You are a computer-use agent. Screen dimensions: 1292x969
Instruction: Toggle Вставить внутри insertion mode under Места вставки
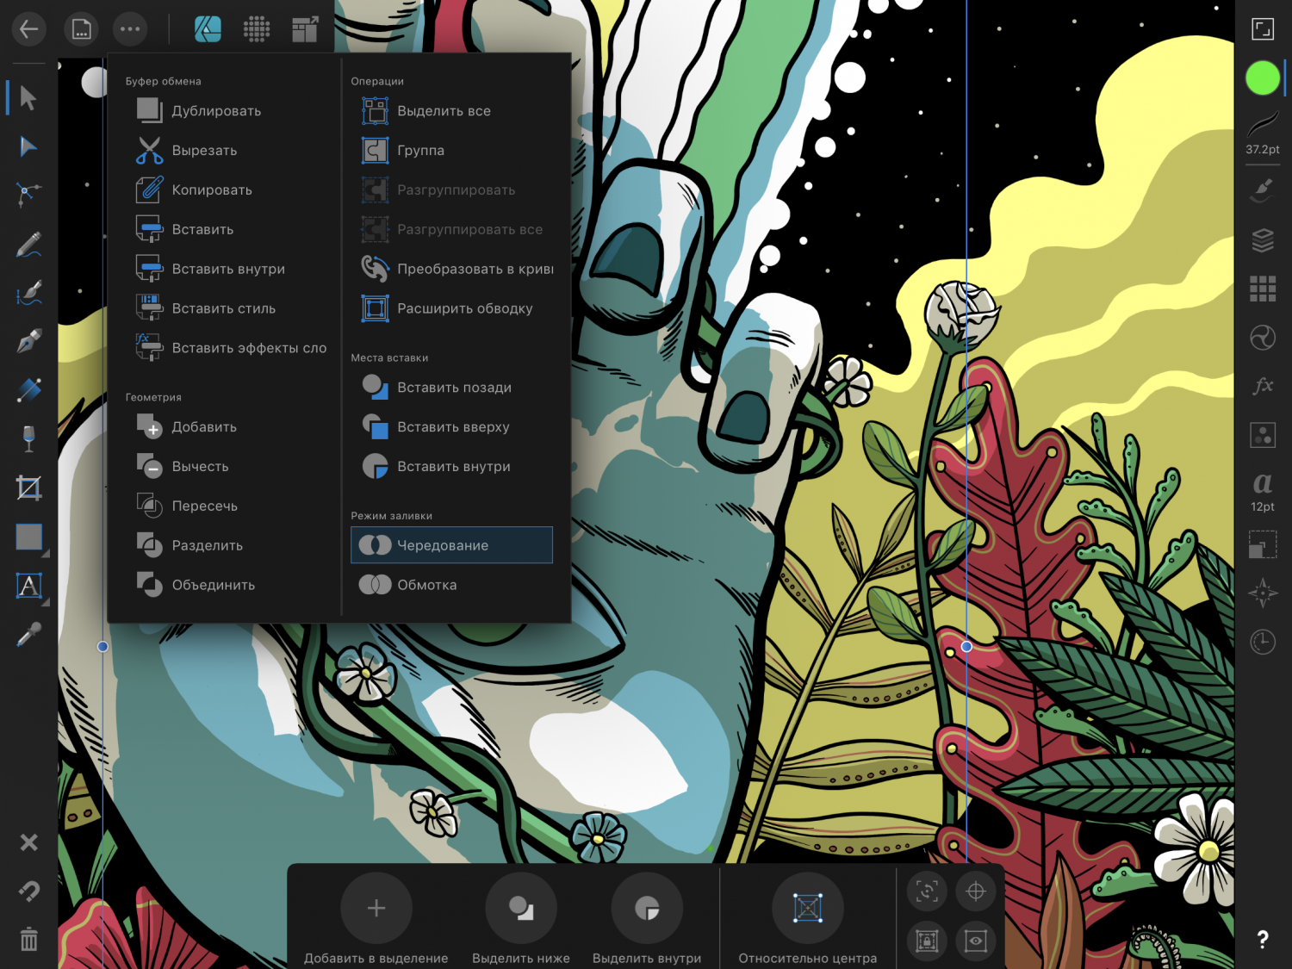coord(452,466)
